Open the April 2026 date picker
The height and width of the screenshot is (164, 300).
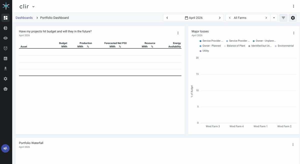coord(193,18)
